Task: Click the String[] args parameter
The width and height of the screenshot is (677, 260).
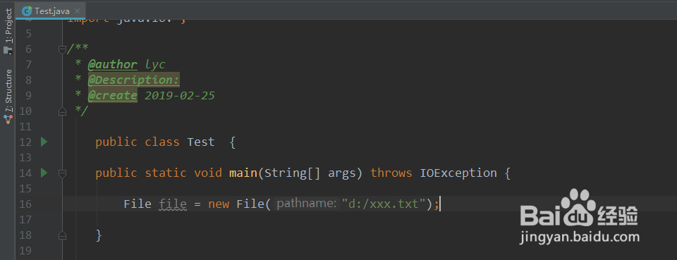Action: [313, 173]
